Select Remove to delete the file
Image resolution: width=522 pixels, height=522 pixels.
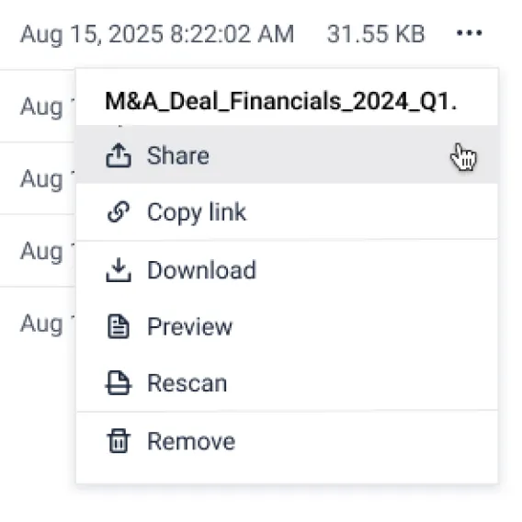pyautogui.click(x=287, y=441)
